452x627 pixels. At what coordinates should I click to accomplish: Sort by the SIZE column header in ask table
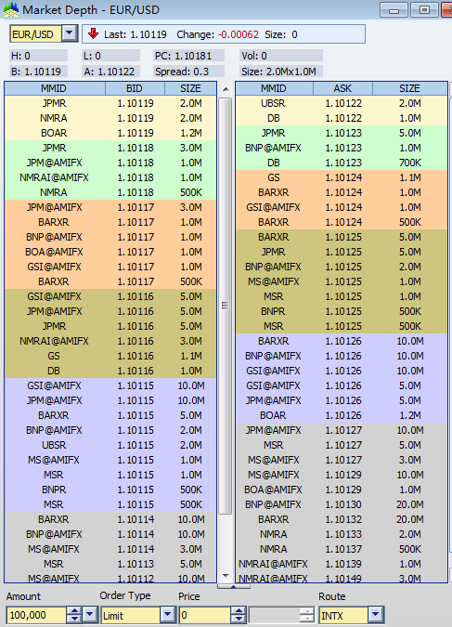[409, 88]
